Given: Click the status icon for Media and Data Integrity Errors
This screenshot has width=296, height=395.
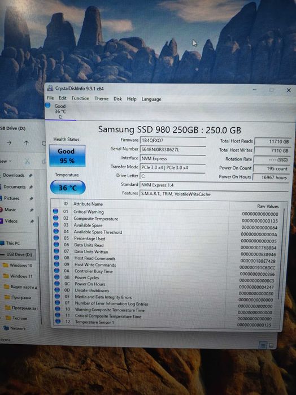Looking at the screenshot, I should click(x=58, y=296).
